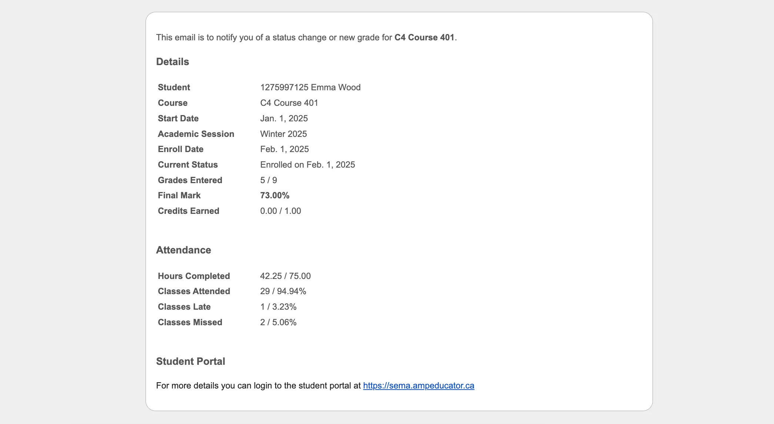Click the Final Mark value 73.00%

pos(275,195)
